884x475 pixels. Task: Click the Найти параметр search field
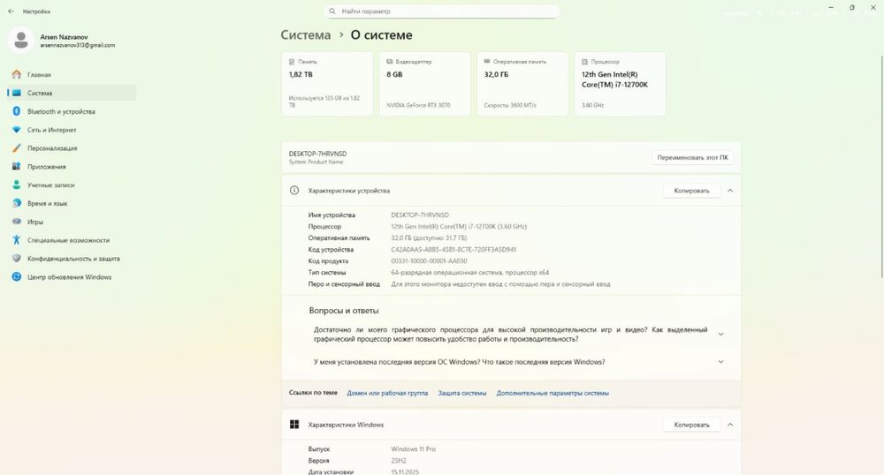[442, 11]
